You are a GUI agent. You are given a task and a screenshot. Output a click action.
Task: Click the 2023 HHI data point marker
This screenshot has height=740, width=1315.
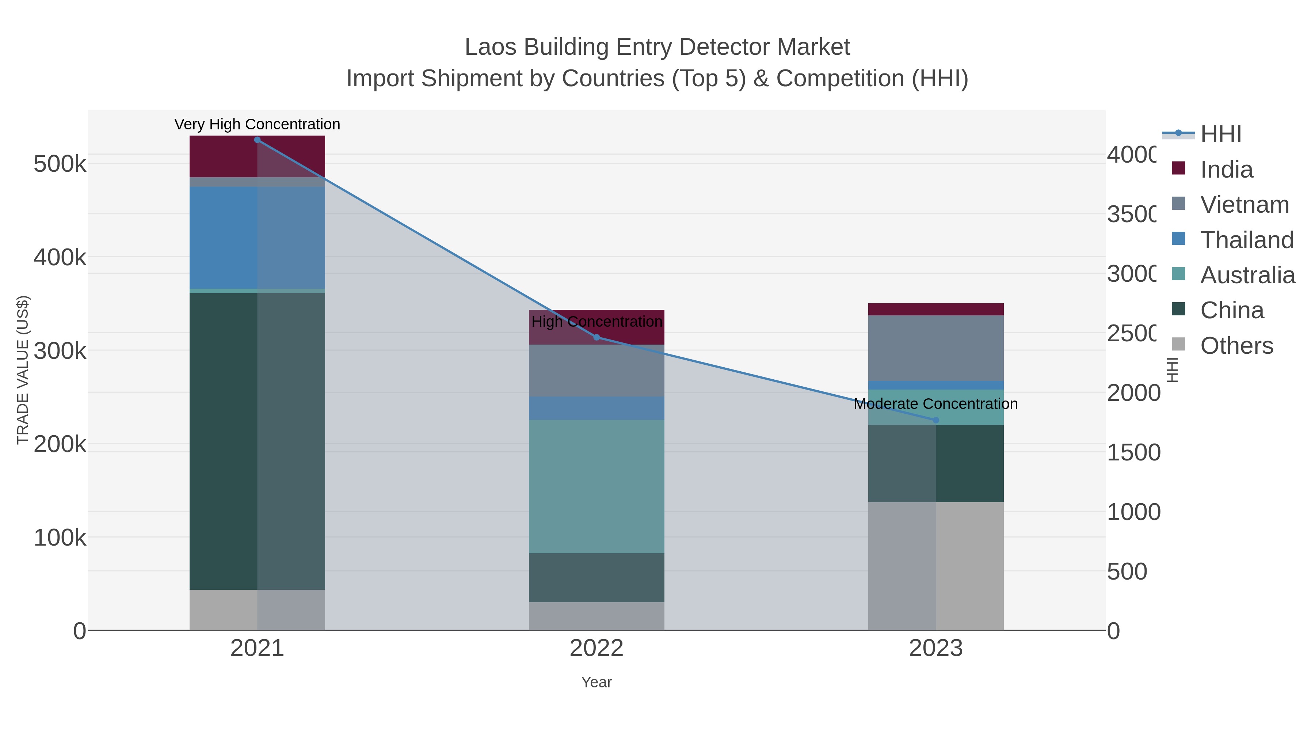[x=936, y=420]
